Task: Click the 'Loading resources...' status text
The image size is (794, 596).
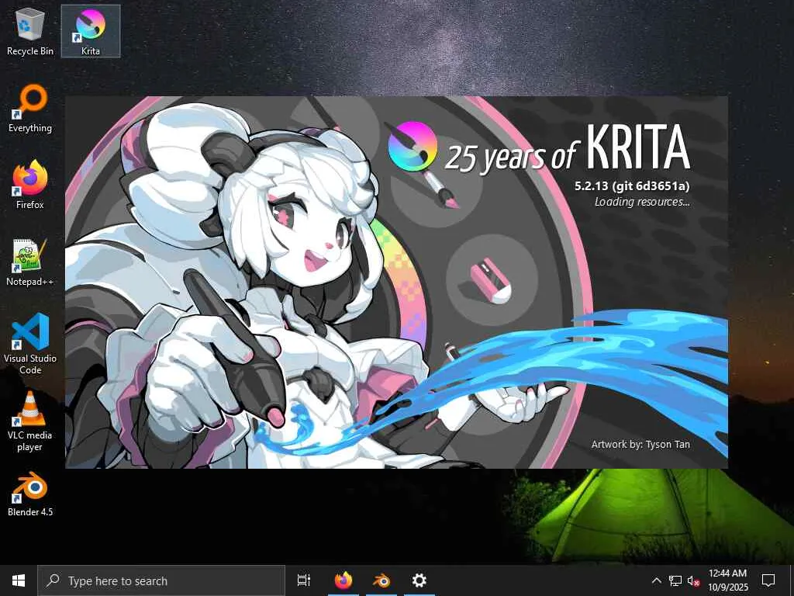Action: [642, 202]
